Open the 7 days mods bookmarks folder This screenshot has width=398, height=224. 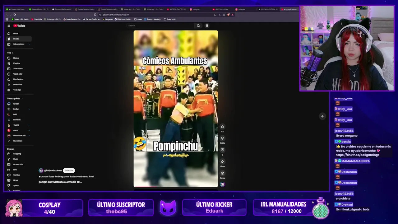170,19
